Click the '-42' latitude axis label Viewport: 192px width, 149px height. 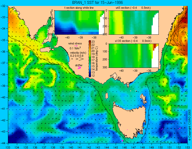coord(3,120)
